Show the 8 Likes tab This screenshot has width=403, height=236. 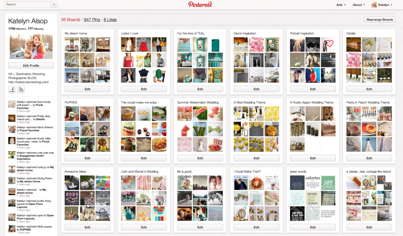110,20
